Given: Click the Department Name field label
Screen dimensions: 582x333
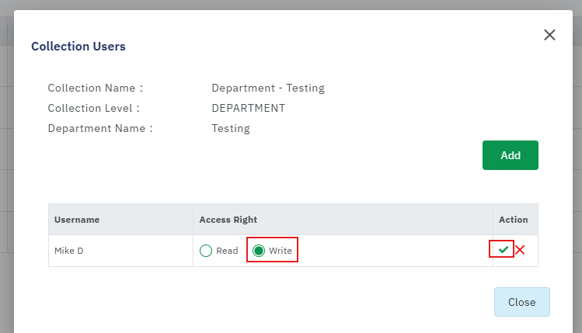Looking at the screenshot, I should [x=100, y=128].
